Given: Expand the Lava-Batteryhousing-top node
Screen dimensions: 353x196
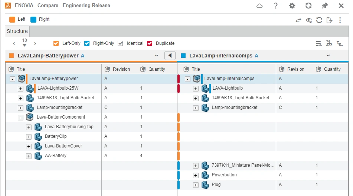Looking at the screenshot, I should [29, 127].
